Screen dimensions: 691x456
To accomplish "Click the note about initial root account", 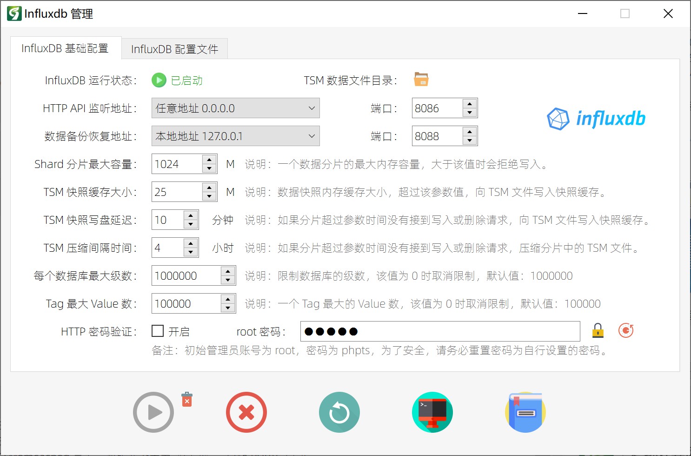I will [x=380, y=350].
